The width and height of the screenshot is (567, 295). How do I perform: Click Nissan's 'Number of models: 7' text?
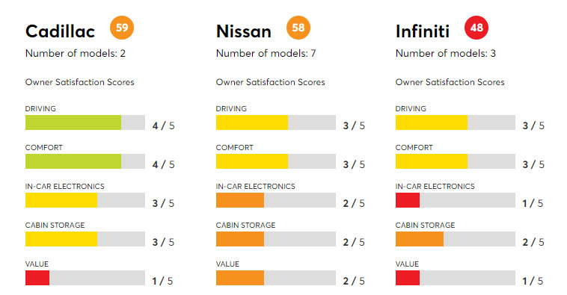(x=266, y=54)
